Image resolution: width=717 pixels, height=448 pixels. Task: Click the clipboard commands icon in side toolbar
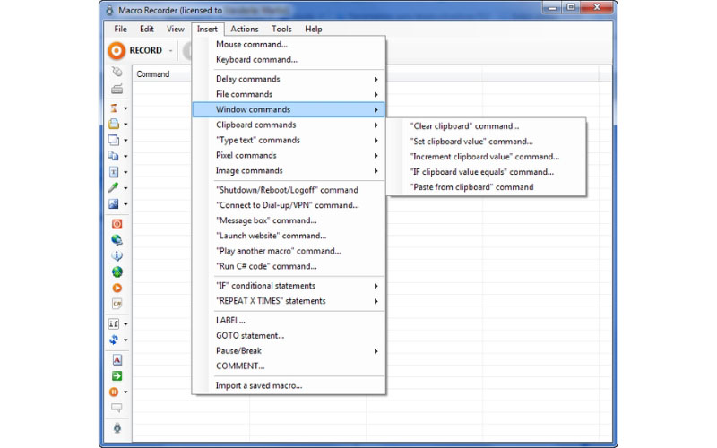(114, 156)
